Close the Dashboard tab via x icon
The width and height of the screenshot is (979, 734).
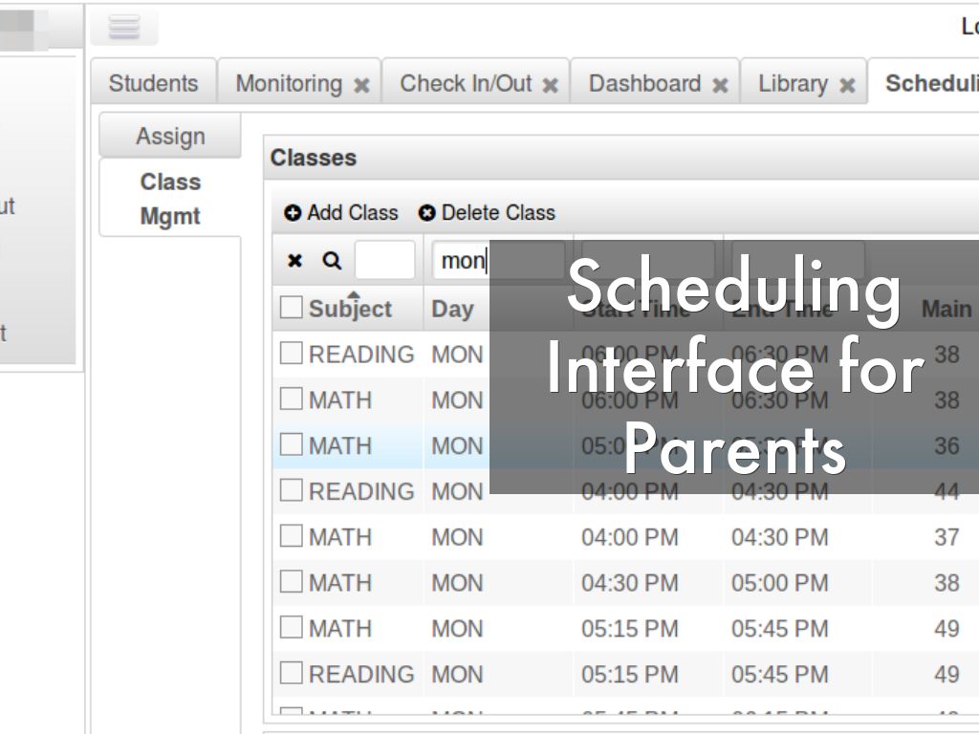[x=720, y=85]
